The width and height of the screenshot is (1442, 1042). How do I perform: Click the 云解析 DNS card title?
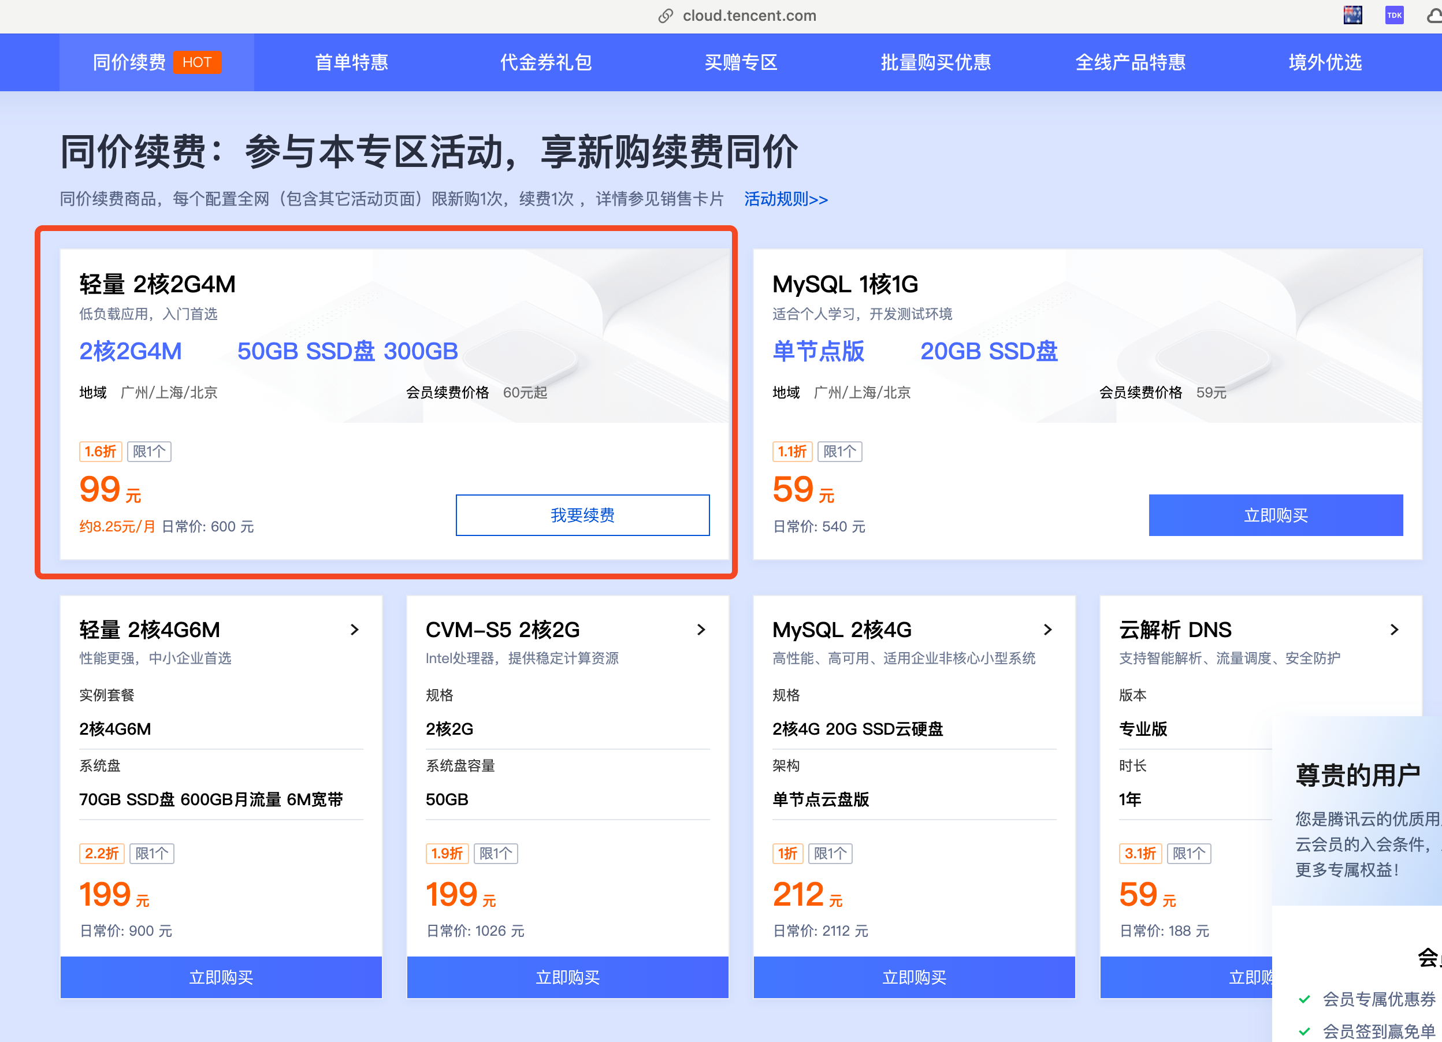[1175, 630]
